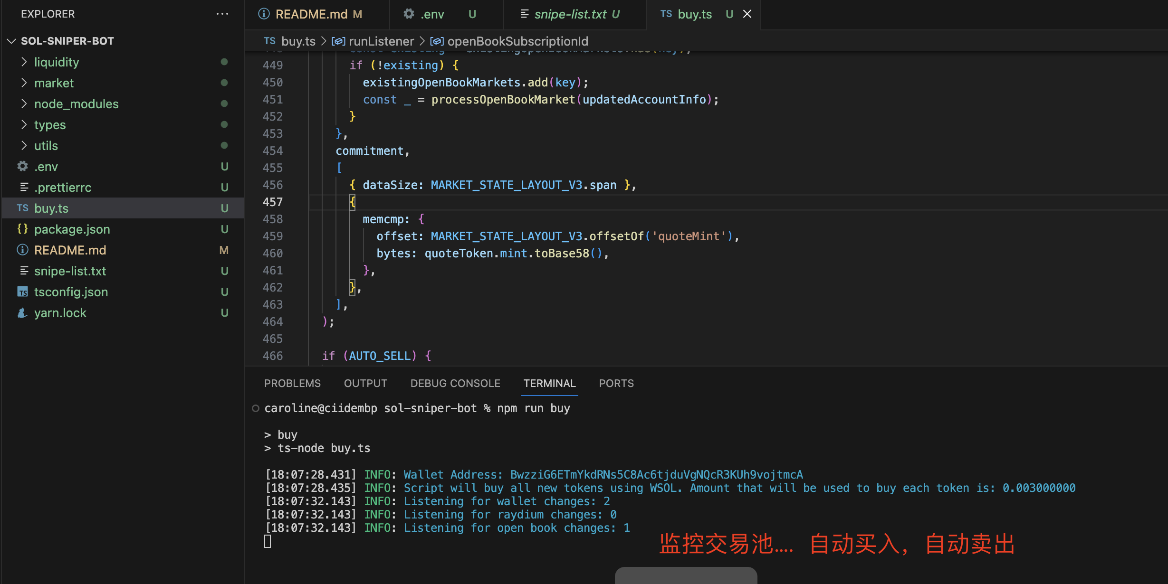
Task: Click the tsconfig.json TS file icon
Action: click(22, 292)
